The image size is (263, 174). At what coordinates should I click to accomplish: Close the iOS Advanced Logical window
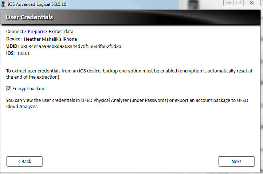coord(252,3)
